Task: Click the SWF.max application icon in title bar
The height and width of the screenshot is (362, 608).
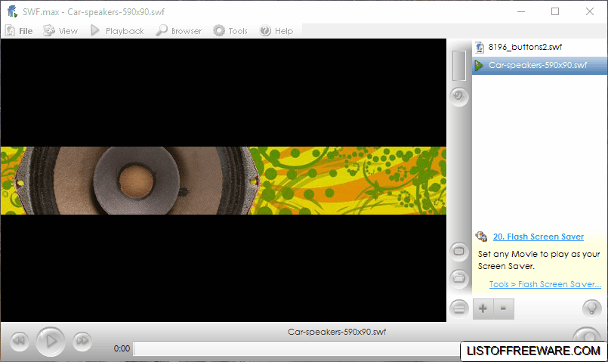Action: coord(12,11)
